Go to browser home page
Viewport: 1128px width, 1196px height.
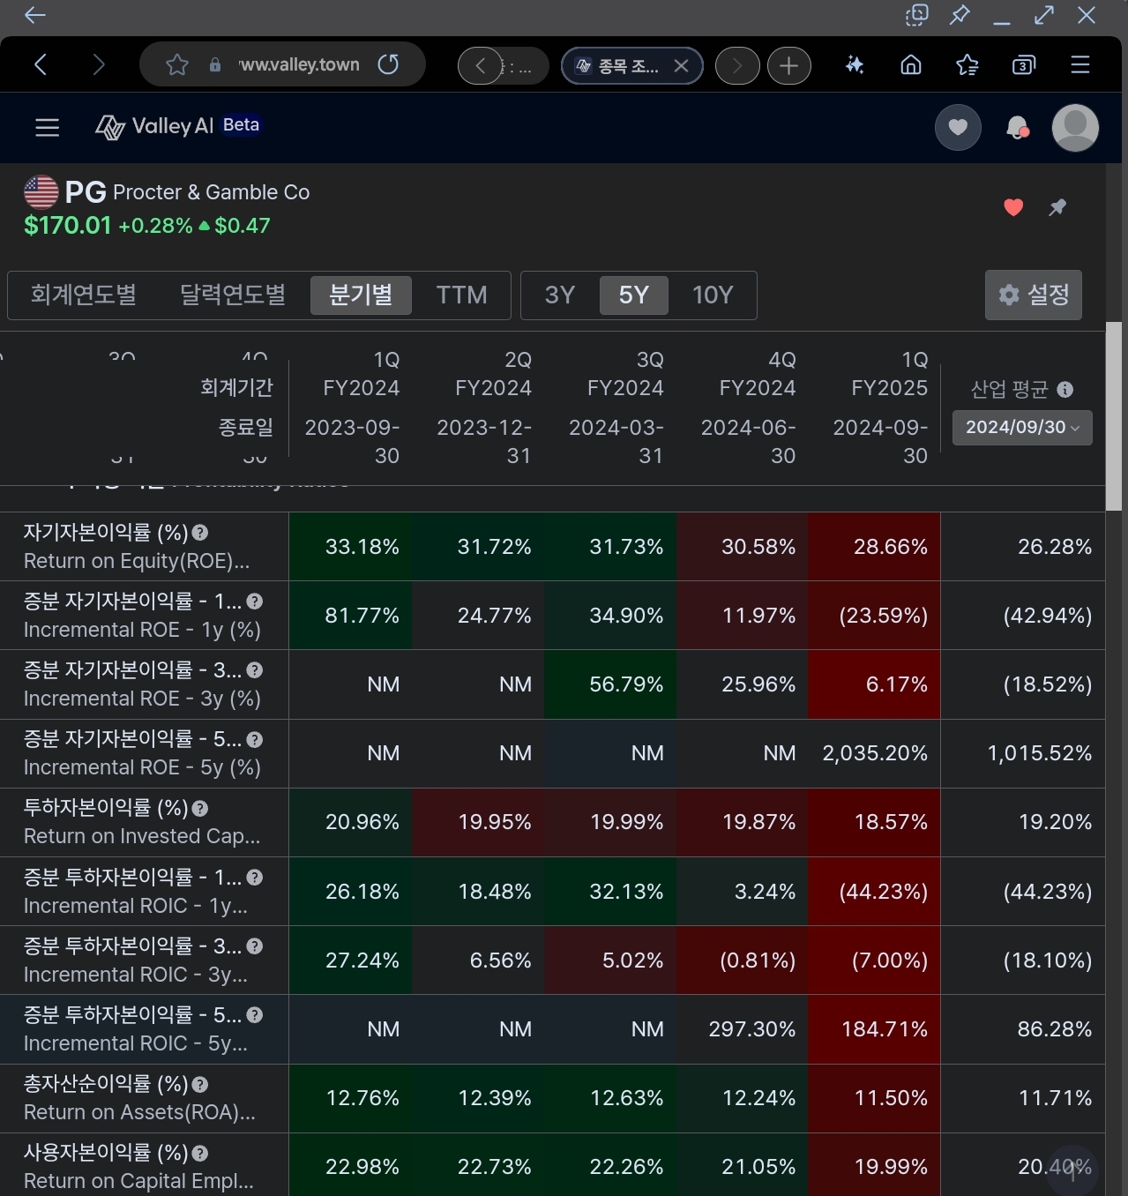point(911,64)
